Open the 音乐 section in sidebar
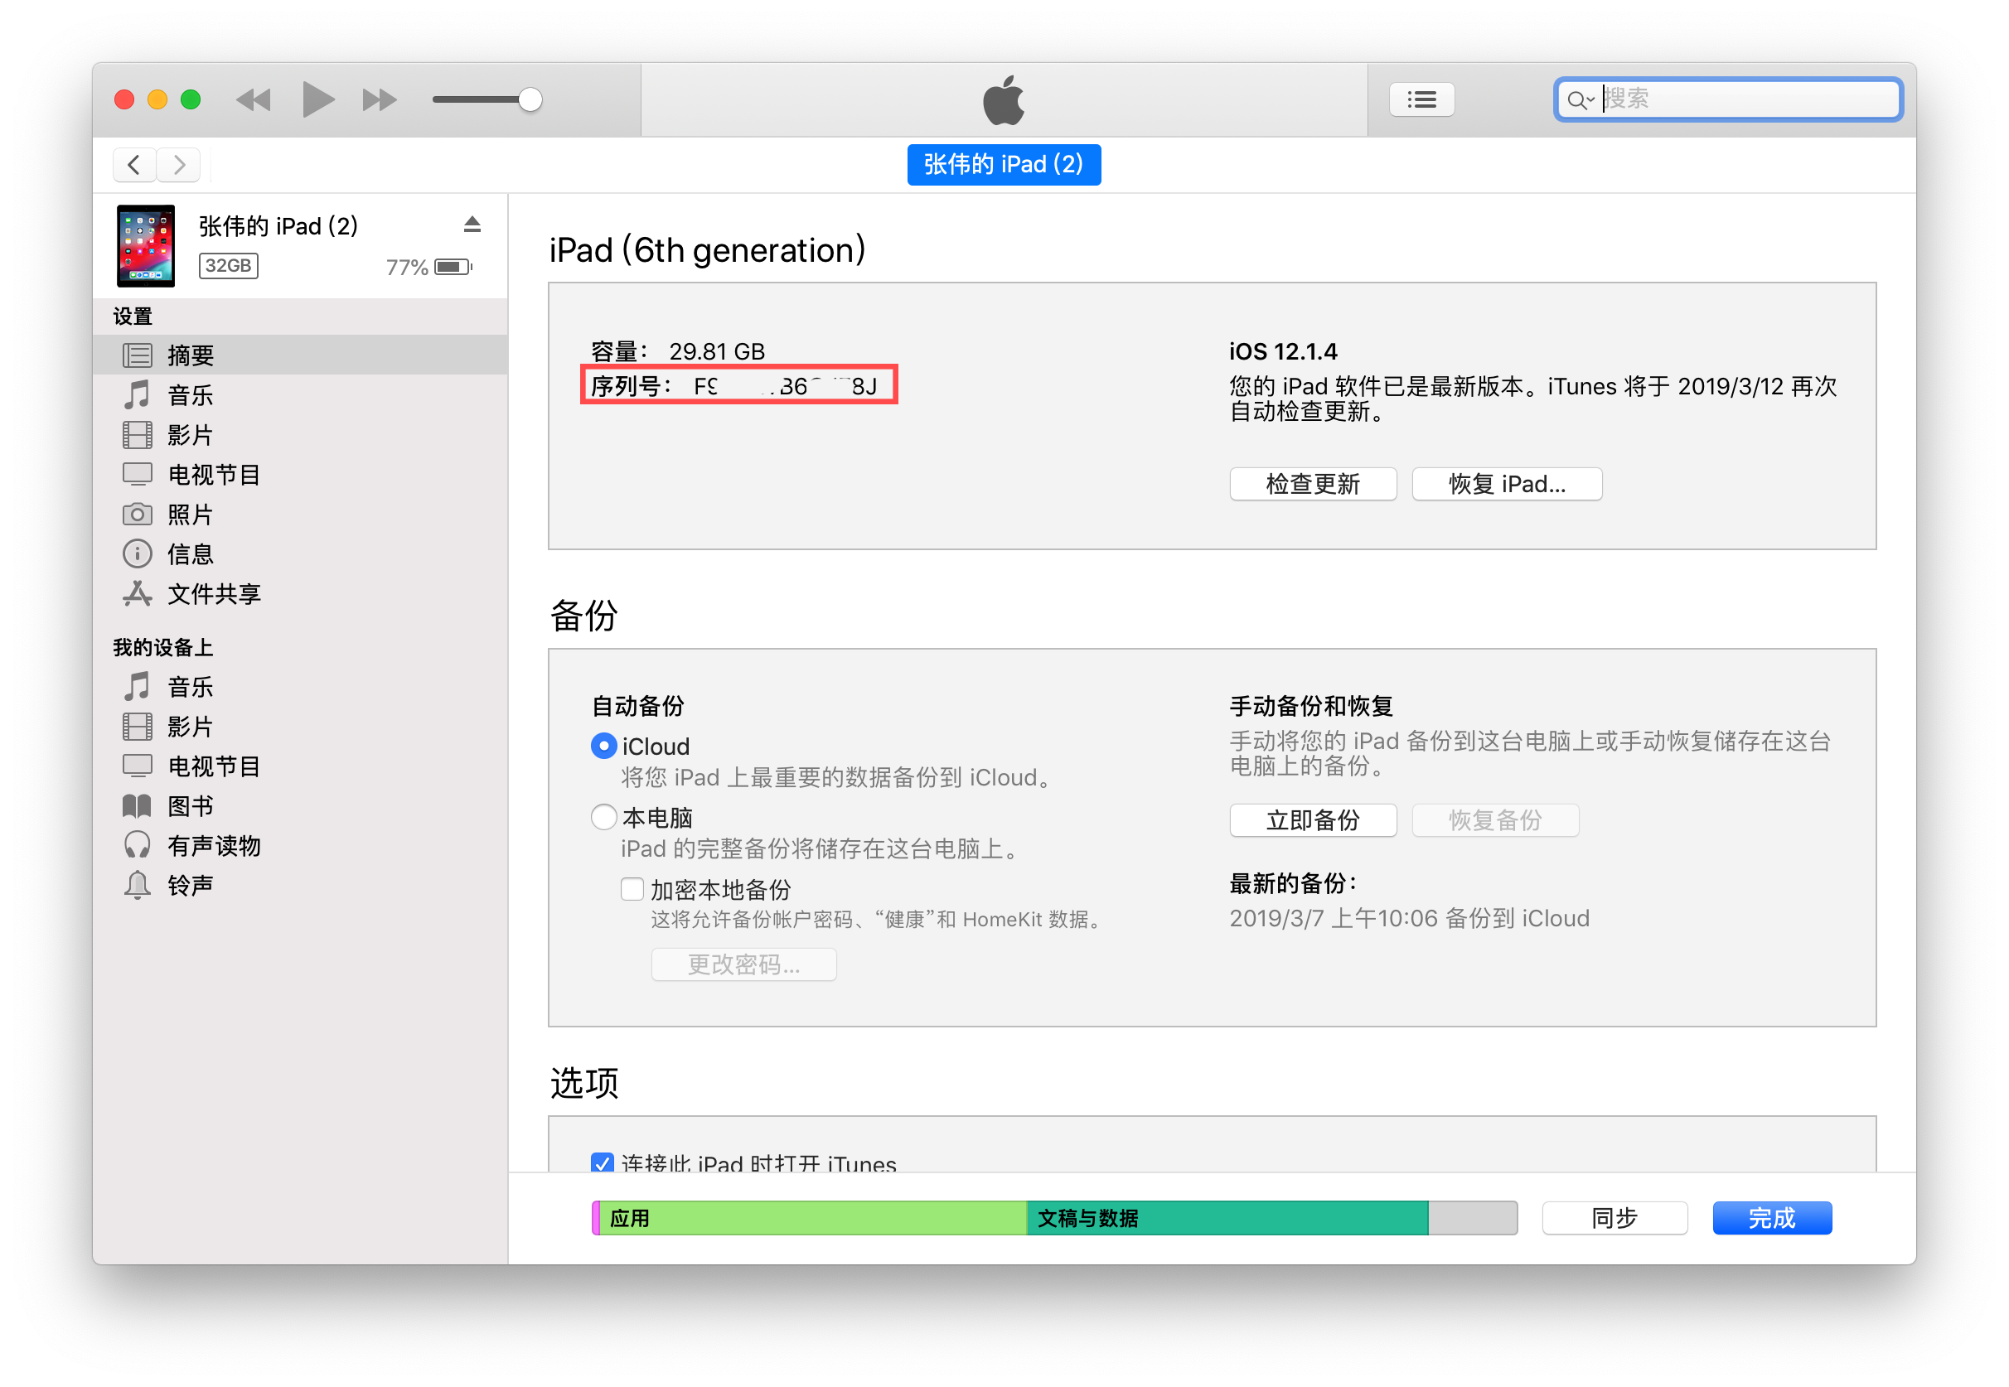Viewport: 2009px width, 1387px height. tap(190, 394)
